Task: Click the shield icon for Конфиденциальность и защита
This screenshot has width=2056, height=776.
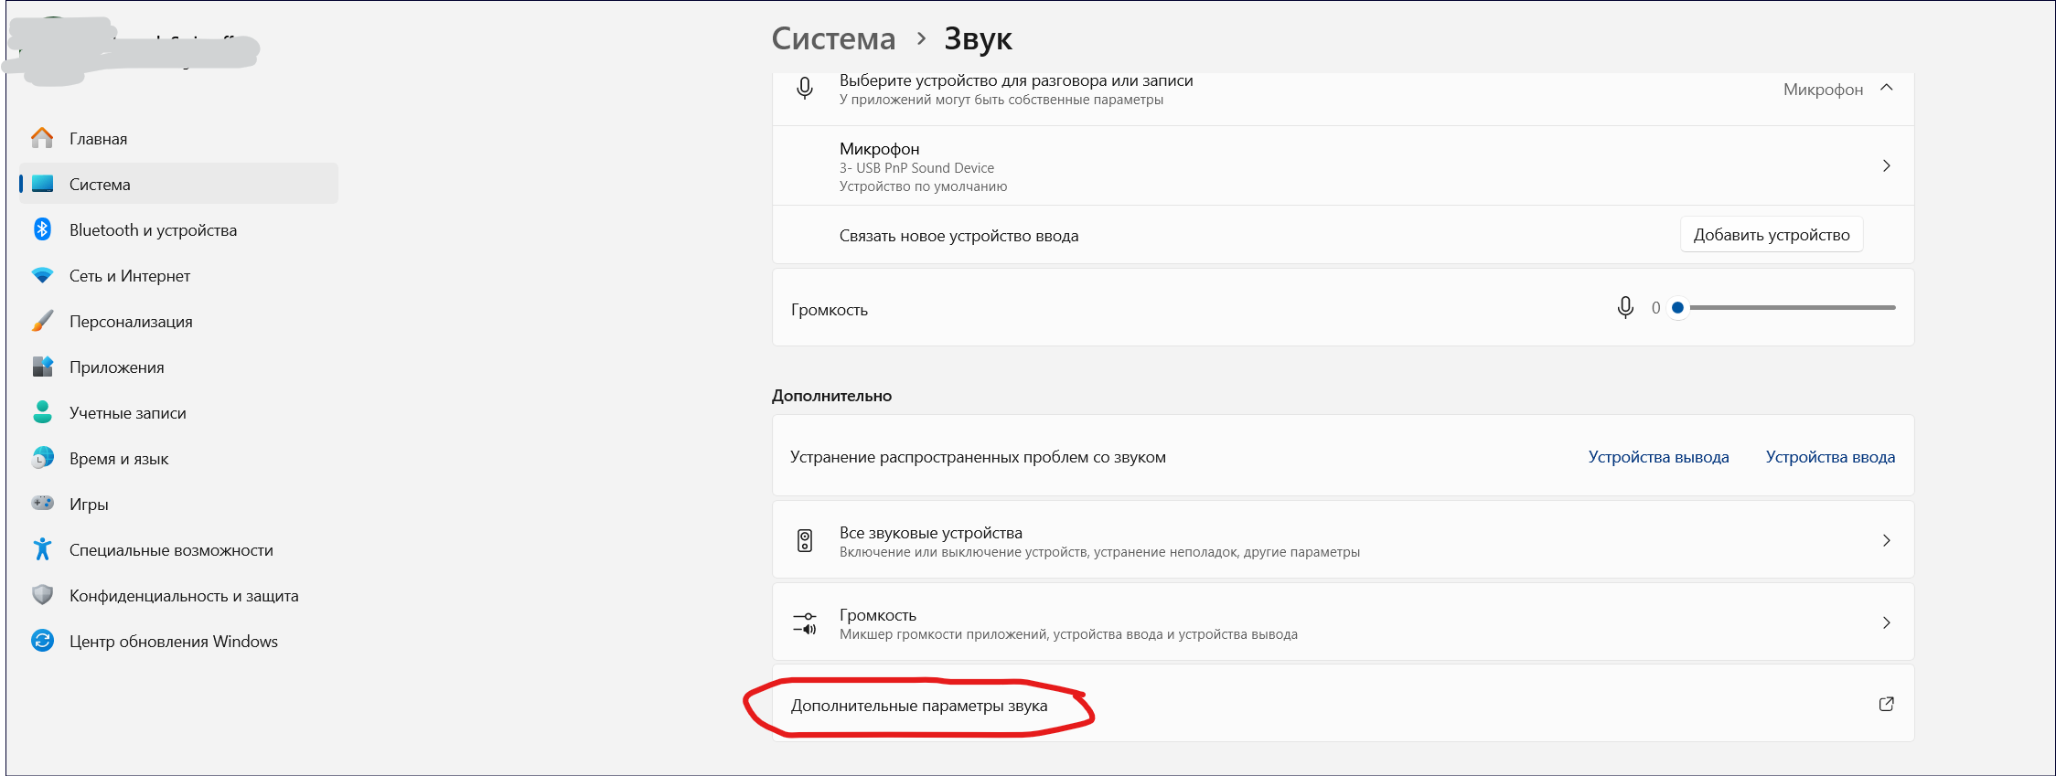Action: coord(42,595)
